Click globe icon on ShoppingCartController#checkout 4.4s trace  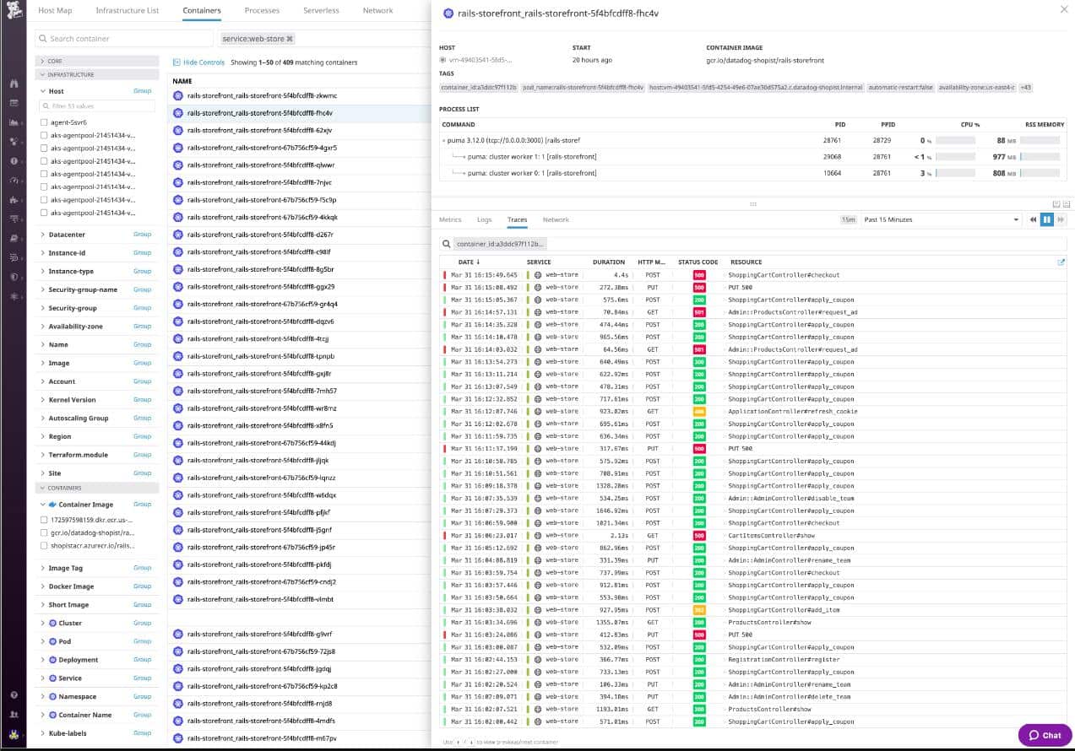[x=538, y=275]
